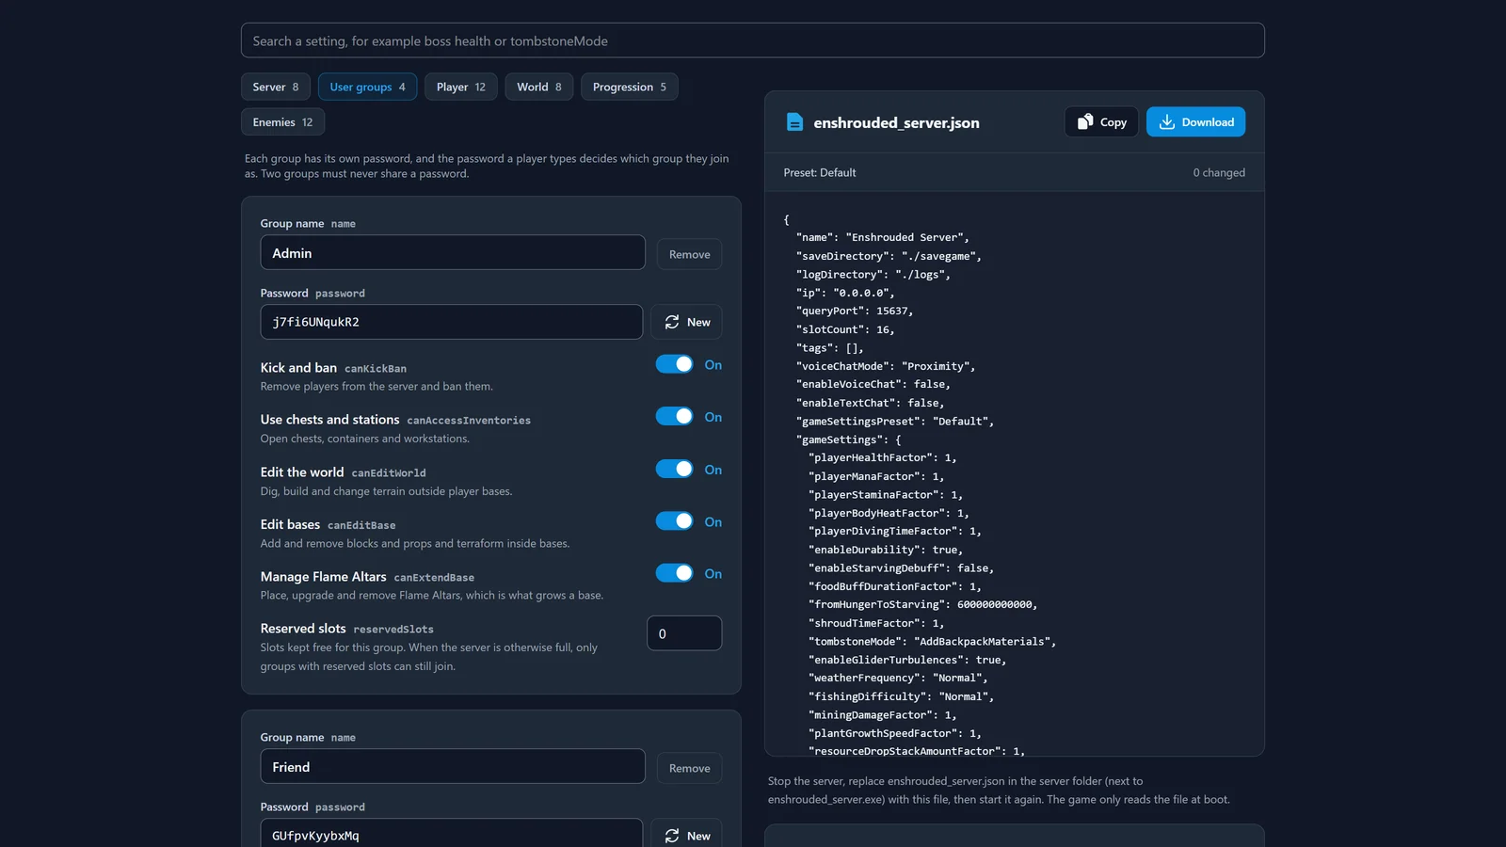Toggle Manage Flame Altars switch
1506x847 pixels.
[674, 573]
